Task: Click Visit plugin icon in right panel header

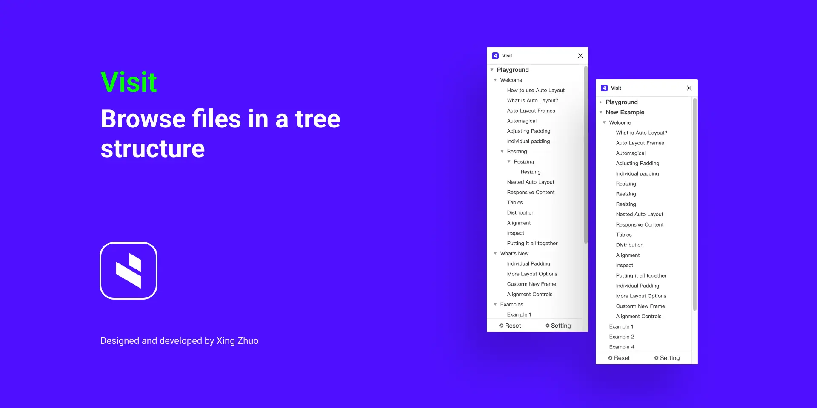Action: 604,88
